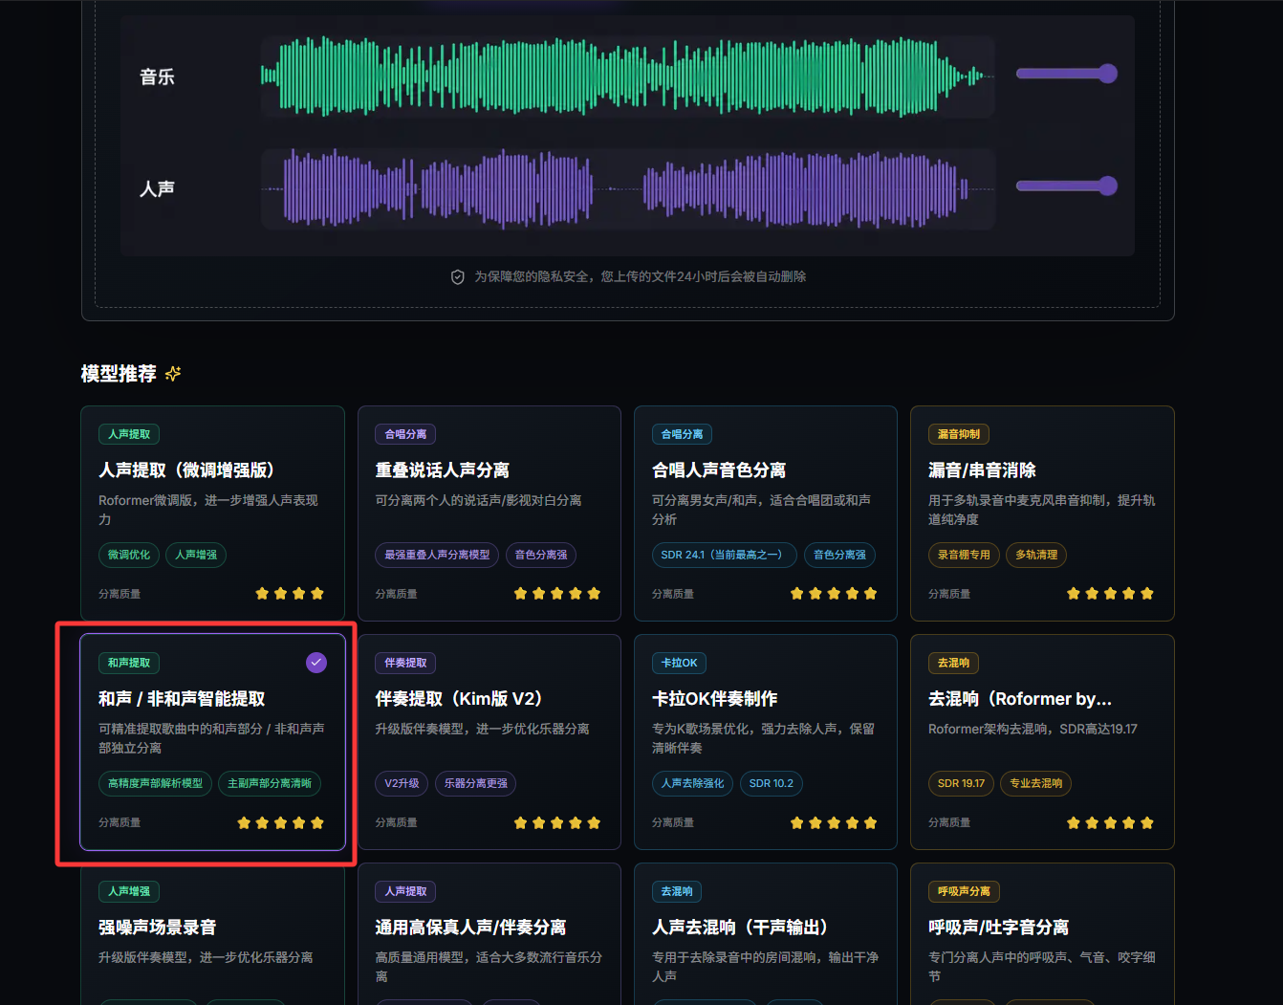The height and width of the screenshot is (1005, 1283).
Task: Click the SDR 24.1（当前最高之一） tag
Action: pos(725,555)
